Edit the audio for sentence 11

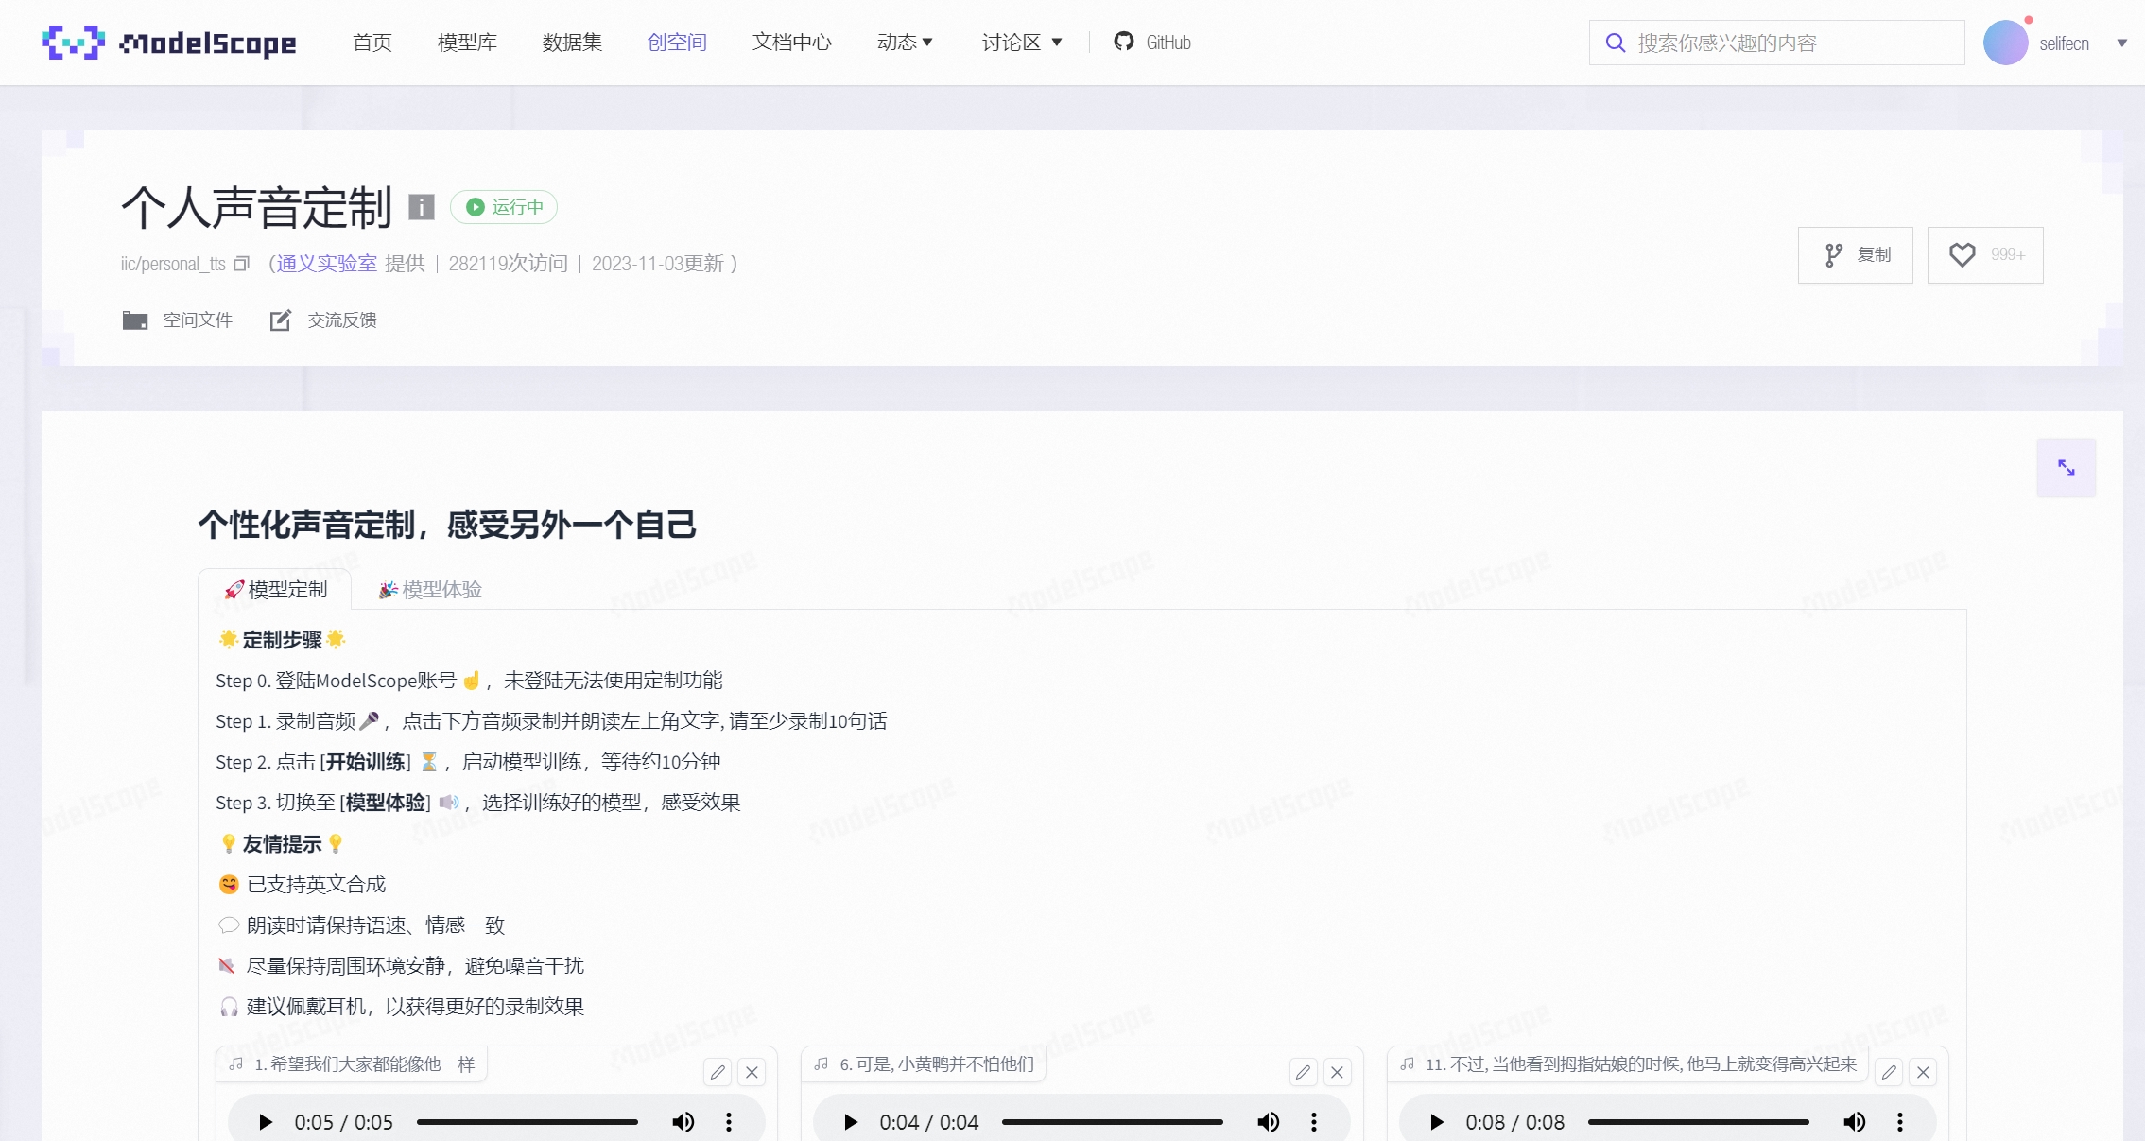point(1889,1072)
